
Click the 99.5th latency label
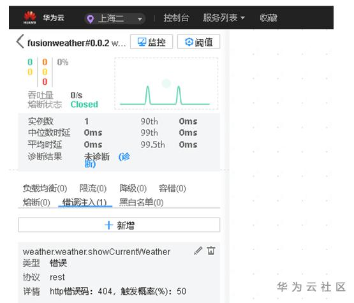153,145
